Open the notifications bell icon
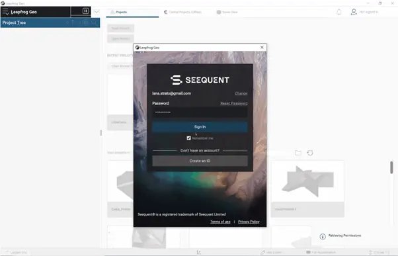Screen dimensions: 398x256 339,12
